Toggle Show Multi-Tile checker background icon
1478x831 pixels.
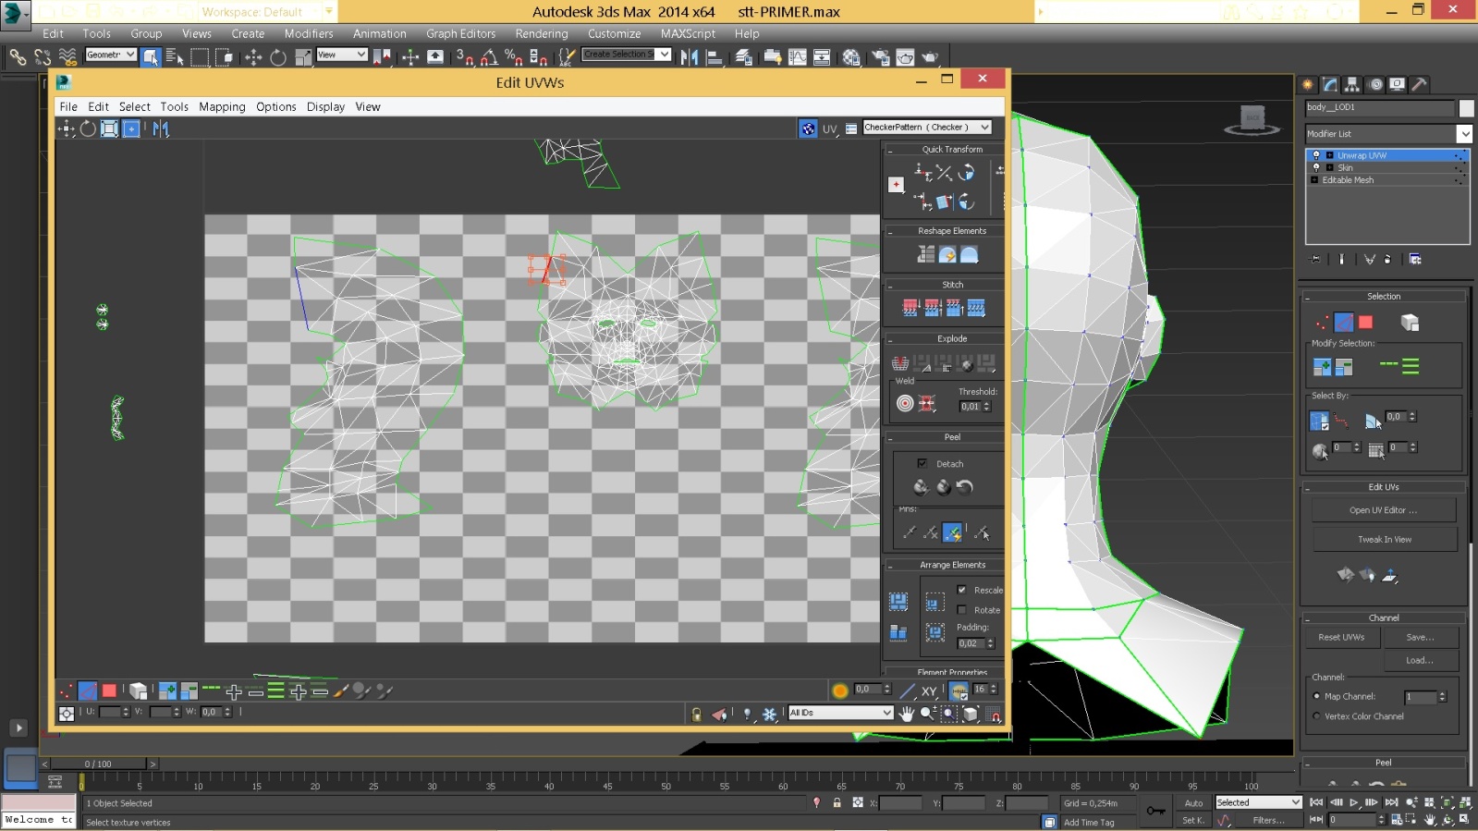[808, 128]
